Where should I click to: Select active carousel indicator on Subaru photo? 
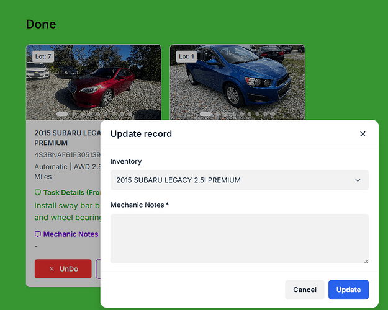[62, 114]
